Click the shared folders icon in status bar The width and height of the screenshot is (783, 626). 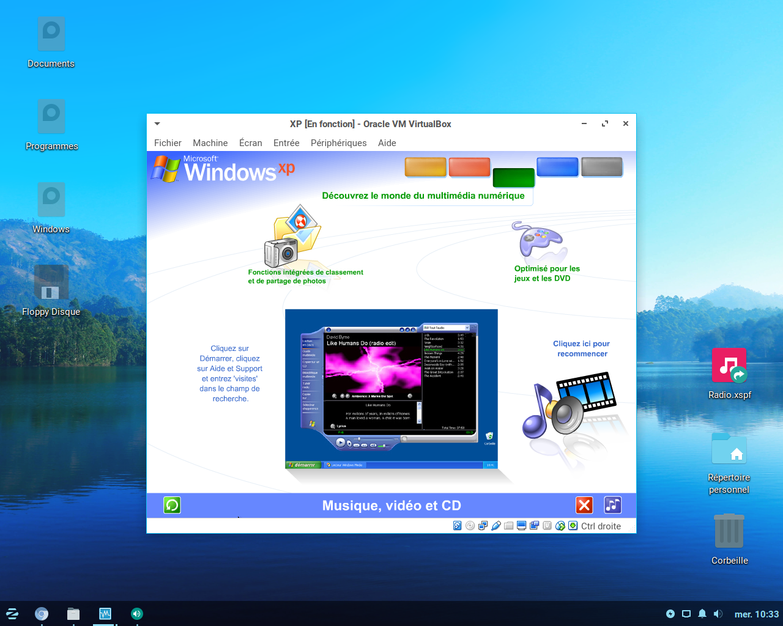click(x=508, y=526)
